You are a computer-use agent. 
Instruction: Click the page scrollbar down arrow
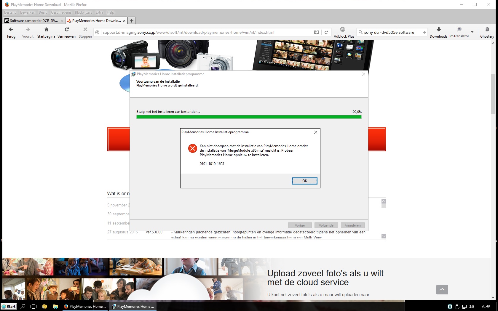(493, 297)
